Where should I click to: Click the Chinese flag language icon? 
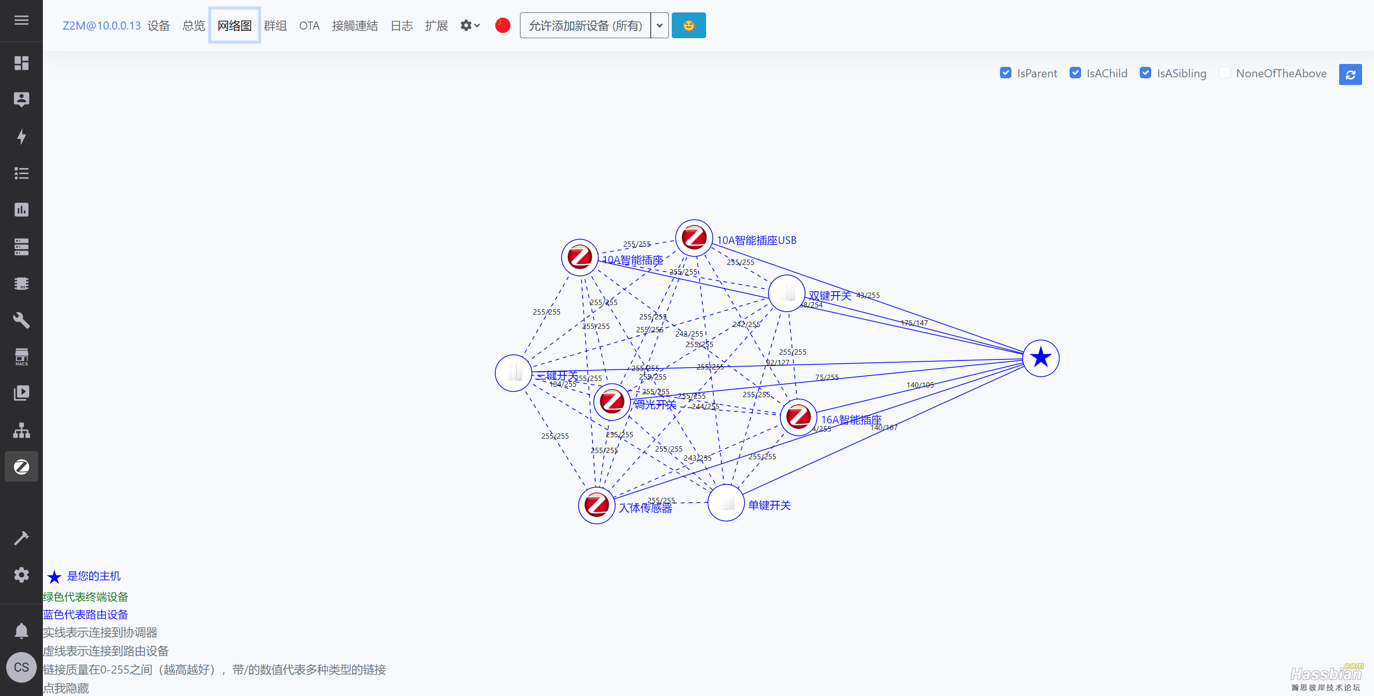coord(502,25)
